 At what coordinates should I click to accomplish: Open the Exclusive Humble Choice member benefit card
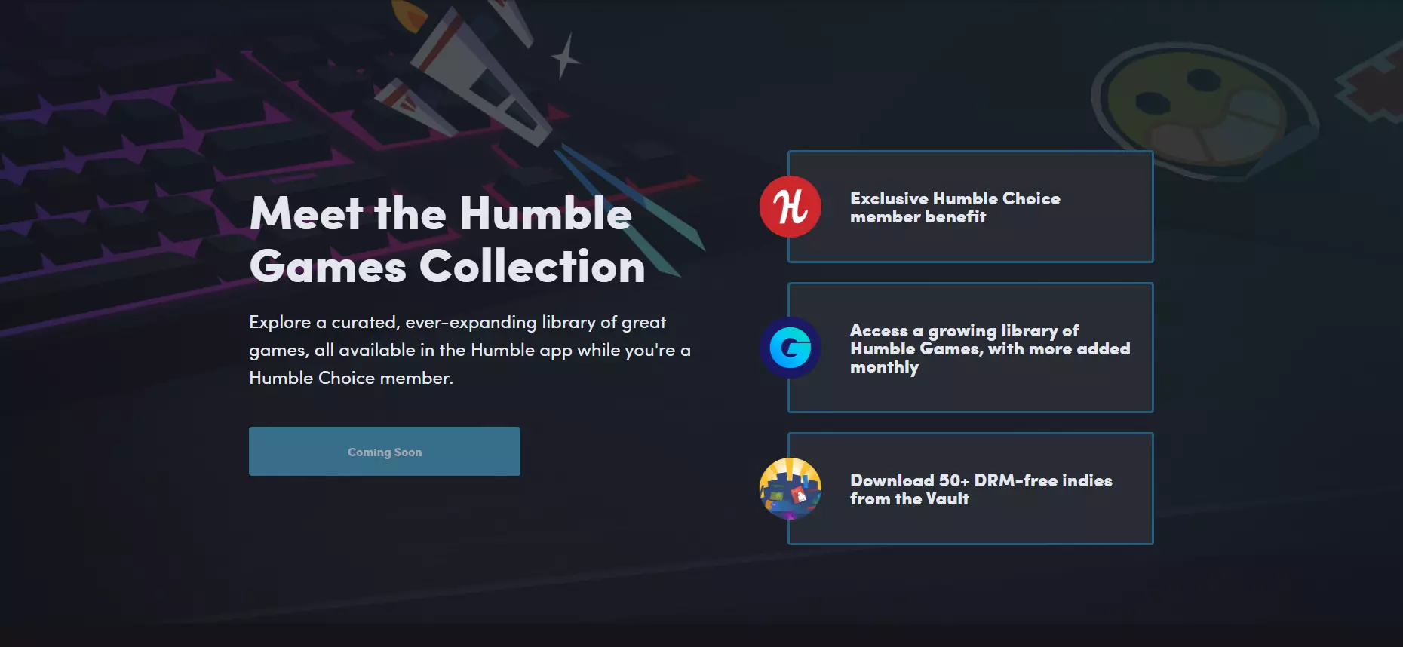coord(971,207)
